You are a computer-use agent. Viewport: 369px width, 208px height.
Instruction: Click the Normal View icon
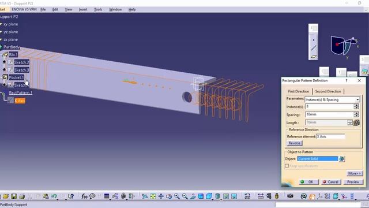[193, 196]
